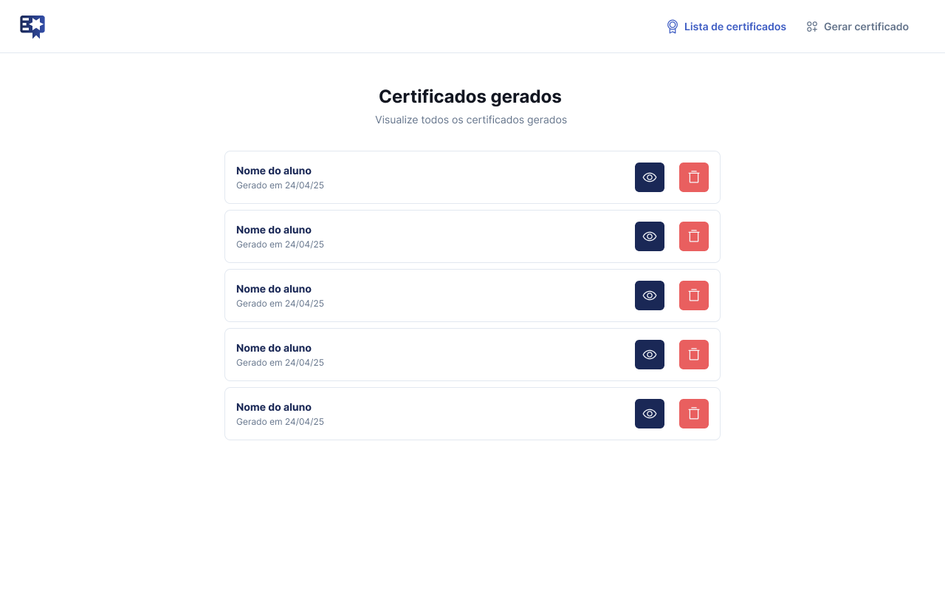The image size is (945, 591).
Task: Open Gerar certificado from the top menu
Action: point(866,27)
